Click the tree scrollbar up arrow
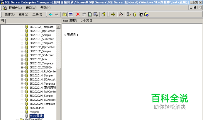The width and height of the screenshot is (203, 120). coord(58,27)
